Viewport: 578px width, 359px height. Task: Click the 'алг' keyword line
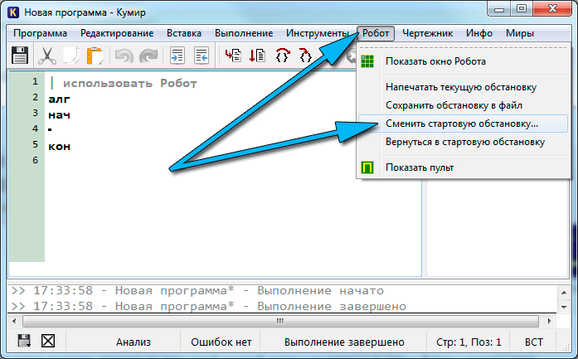point(59,99)
